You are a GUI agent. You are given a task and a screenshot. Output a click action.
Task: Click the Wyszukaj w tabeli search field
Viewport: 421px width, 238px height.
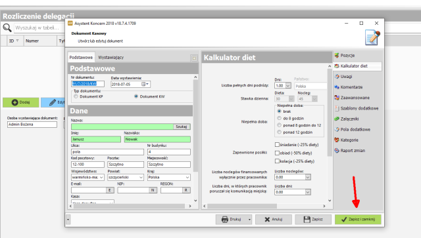pos(39,28)
